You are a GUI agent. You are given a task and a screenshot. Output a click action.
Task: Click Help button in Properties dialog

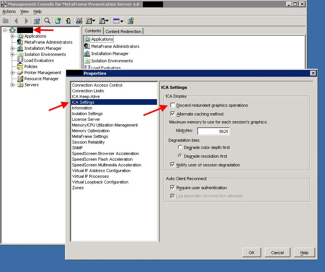304,253
